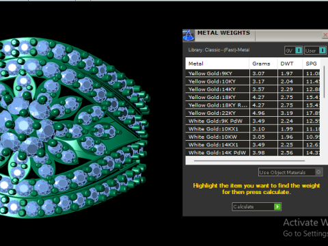Click the DWT column header
Screen dimensions: 328x246
click(290, 64)
